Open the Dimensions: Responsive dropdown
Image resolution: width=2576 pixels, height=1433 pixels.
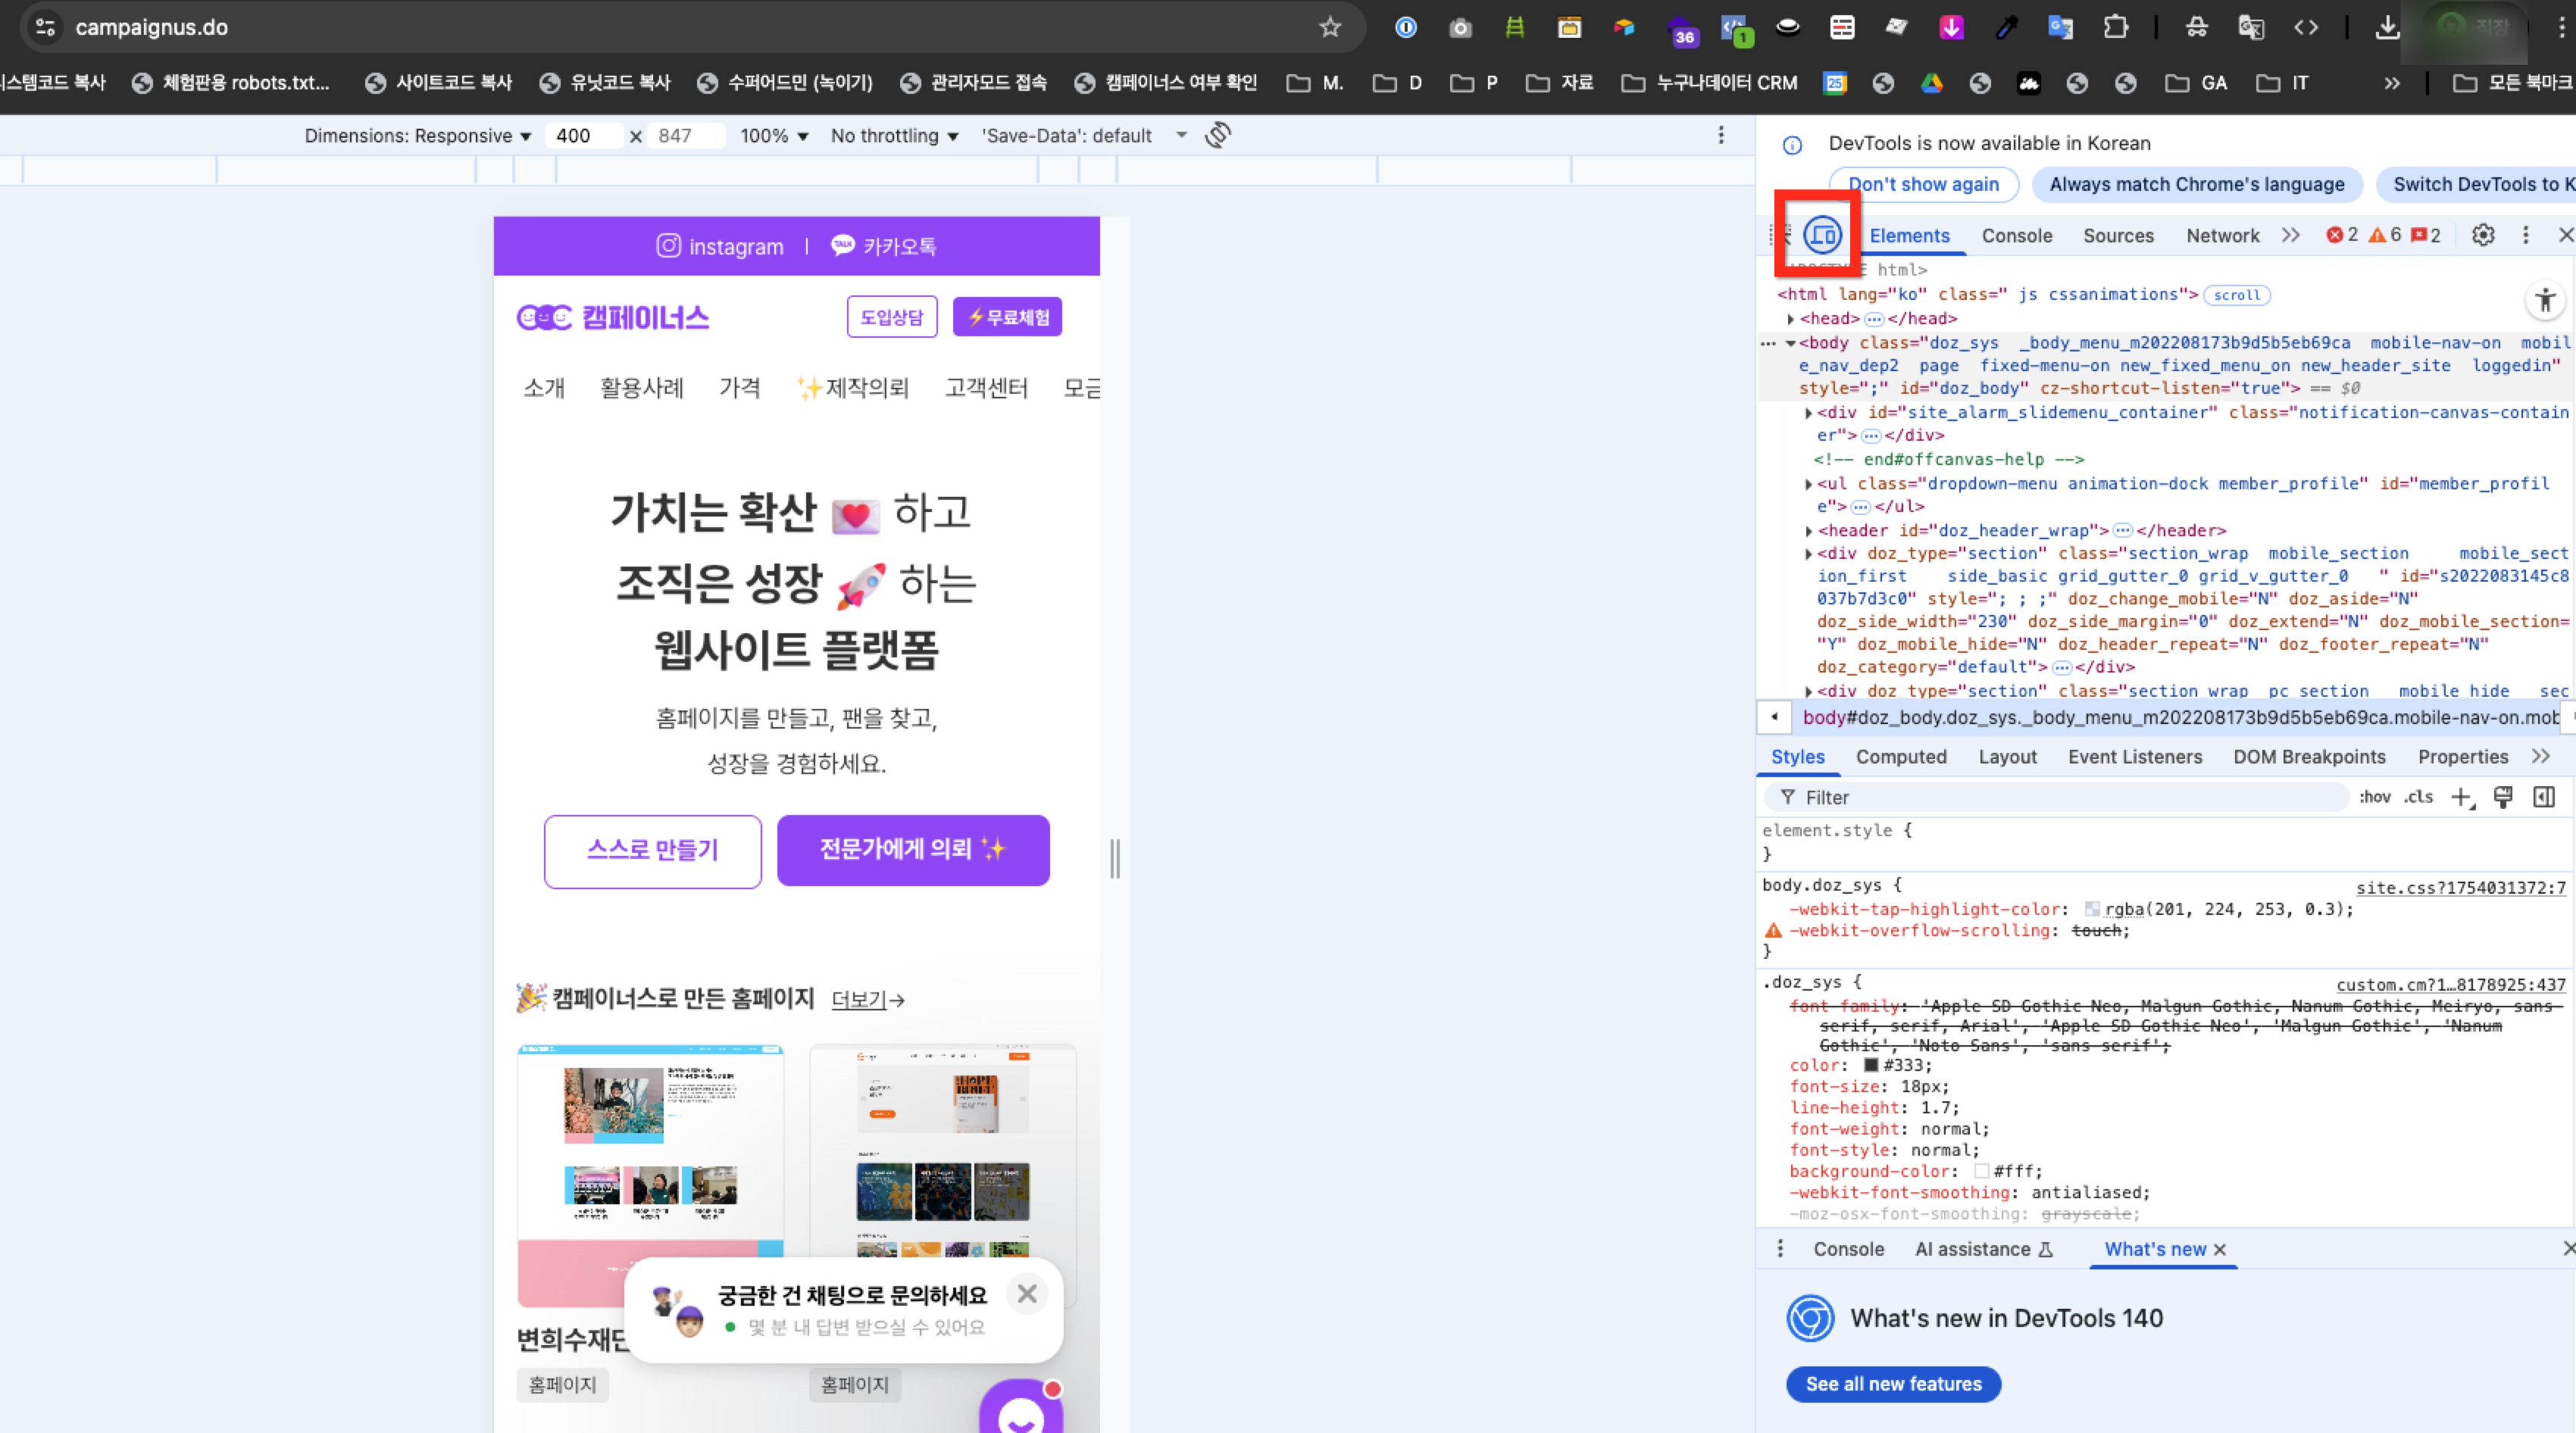(417, 136)
